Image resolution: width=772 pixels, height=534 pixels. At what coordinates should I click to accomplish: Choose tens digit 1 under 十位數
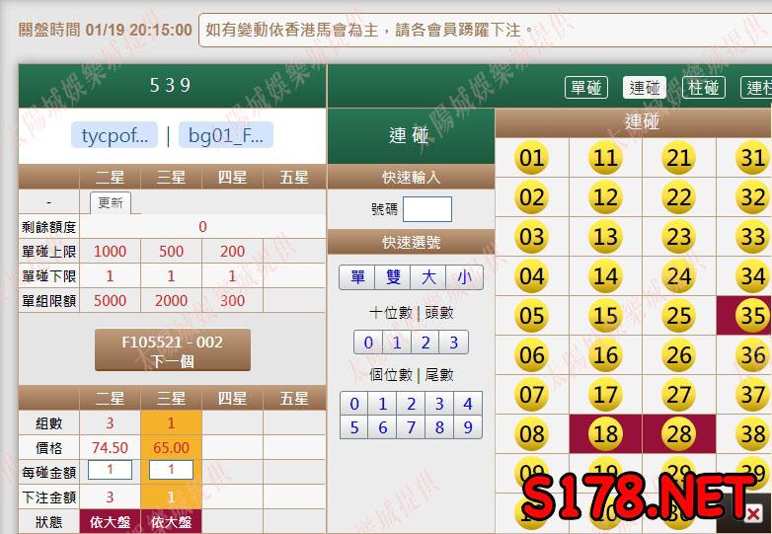(397, 343)
